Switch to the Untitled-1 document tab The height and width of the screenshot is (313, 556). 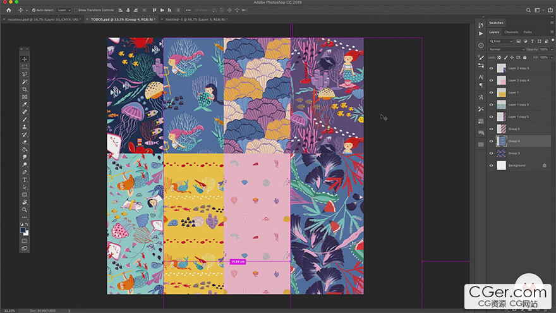(x=196, y=20)
